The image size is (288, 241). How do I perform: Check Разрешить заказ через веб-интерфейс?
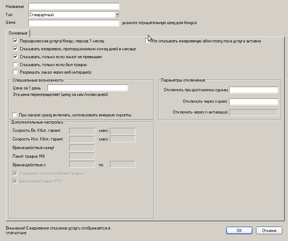tap(15, 72)
